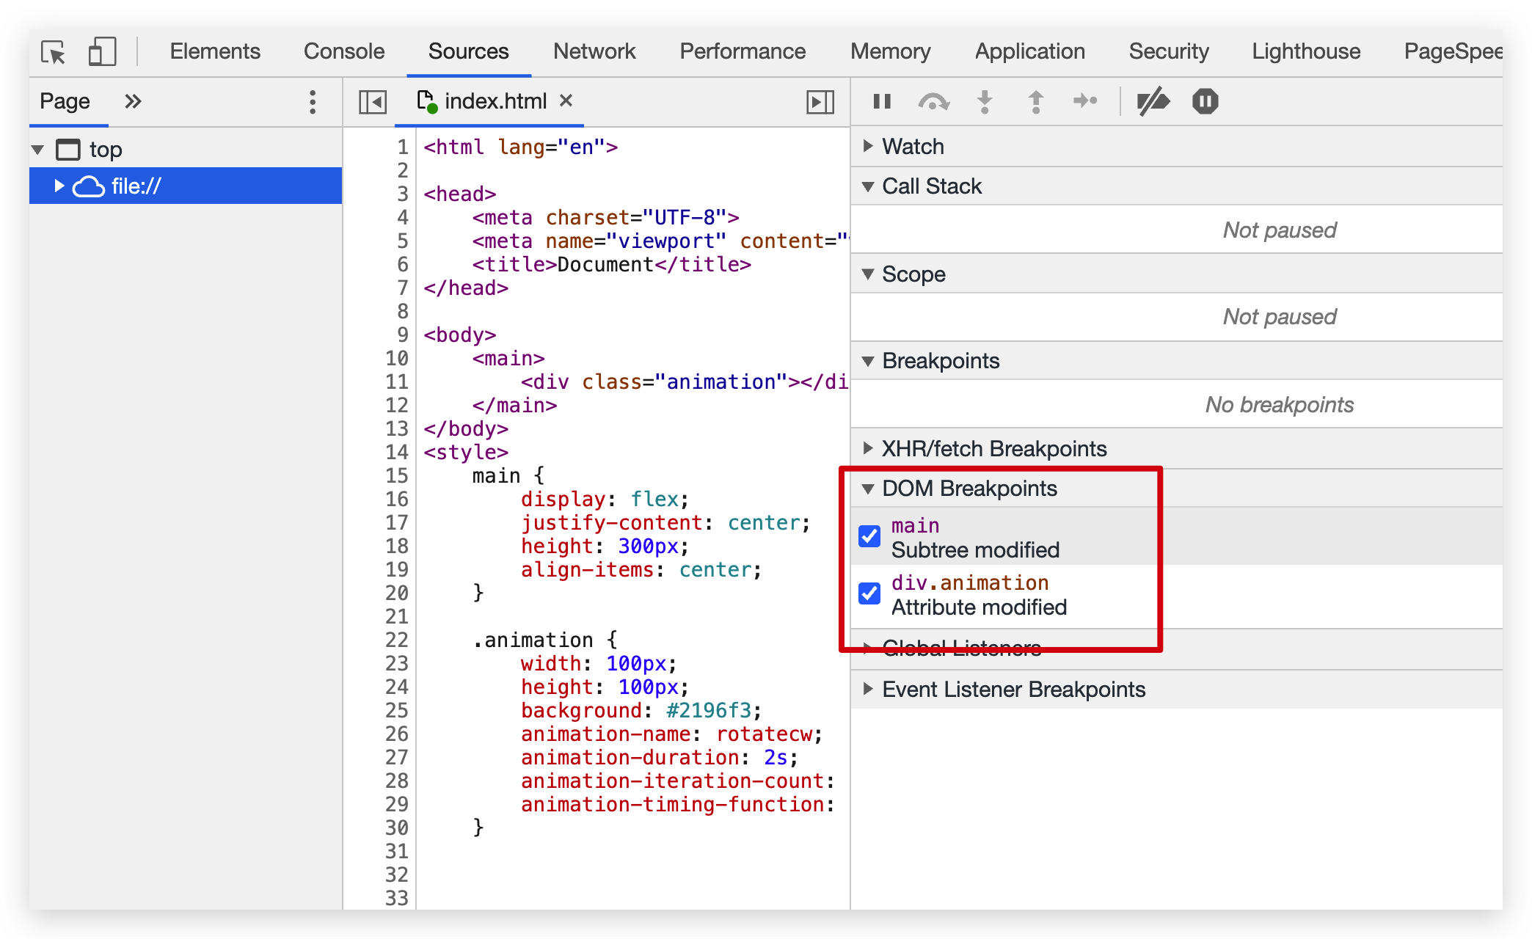Open the navigator three-dot menu
1532x939 pixels.
pyautogui.click(x=313, y=101)
